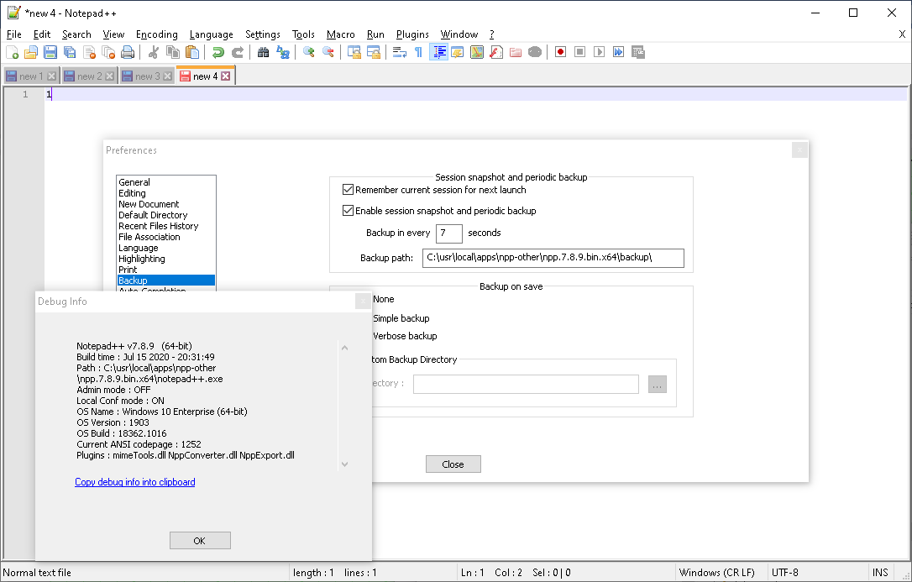This screenshot has height=582, width=912.
Task: Save the current file with the Save icon
Action: point(50,52)
